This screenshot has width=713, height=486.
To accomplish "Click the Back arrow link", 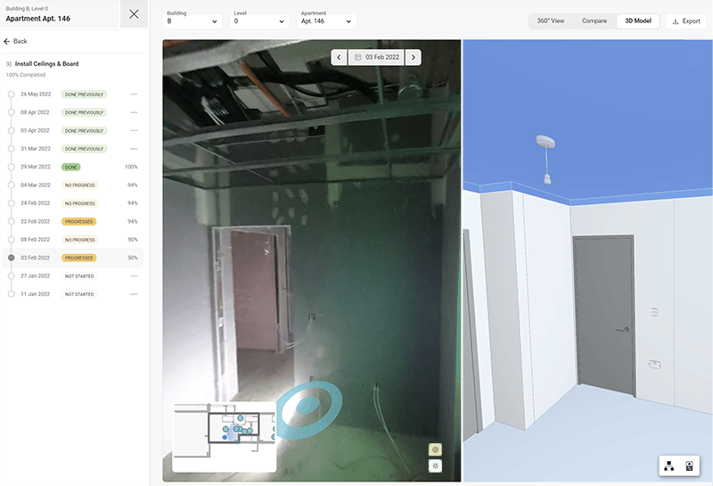I will click(15, 41).
